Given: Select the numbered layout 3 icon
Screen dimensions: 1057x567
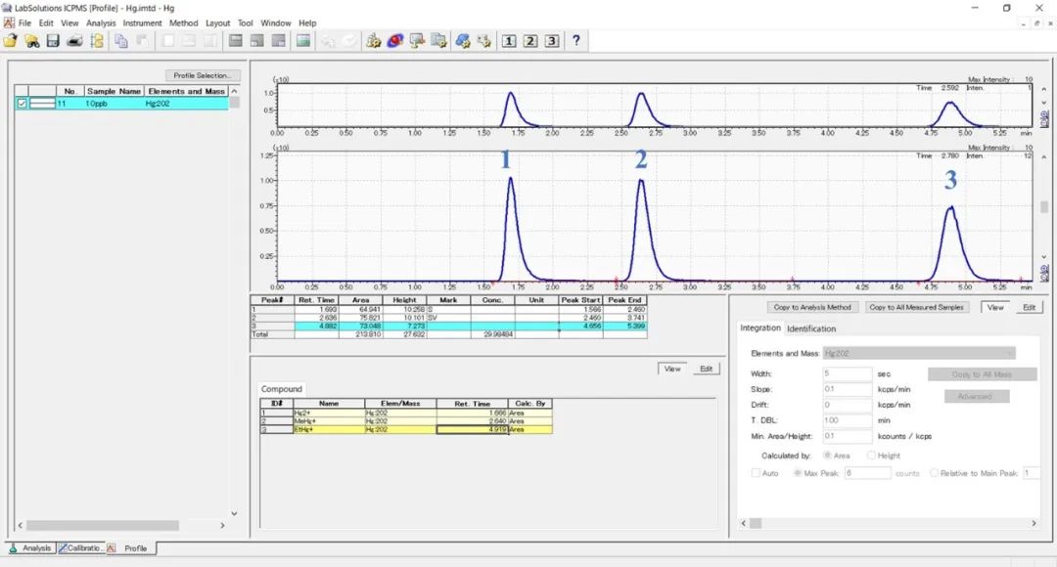Looking at the screenshot, I should click(552, 40).
